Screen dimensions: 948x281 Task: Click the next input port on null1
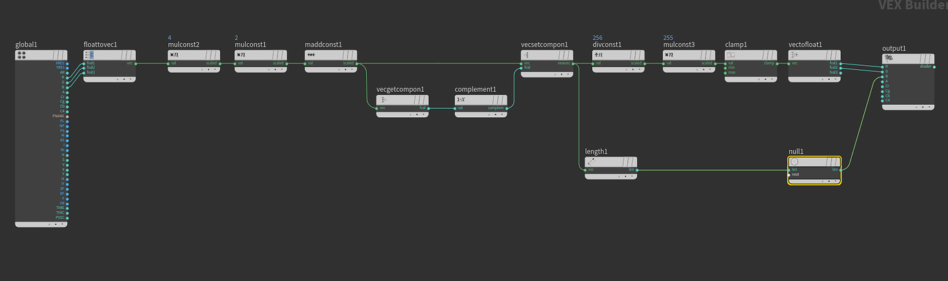point(789,174)
